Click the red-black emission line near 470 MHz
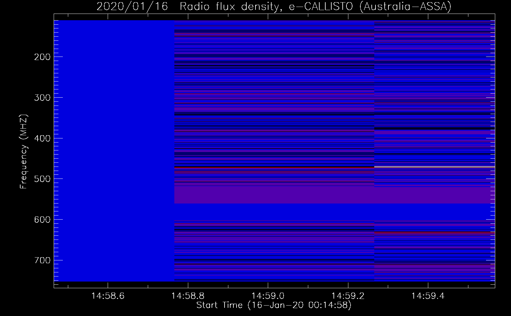 [x=274, y=167]
